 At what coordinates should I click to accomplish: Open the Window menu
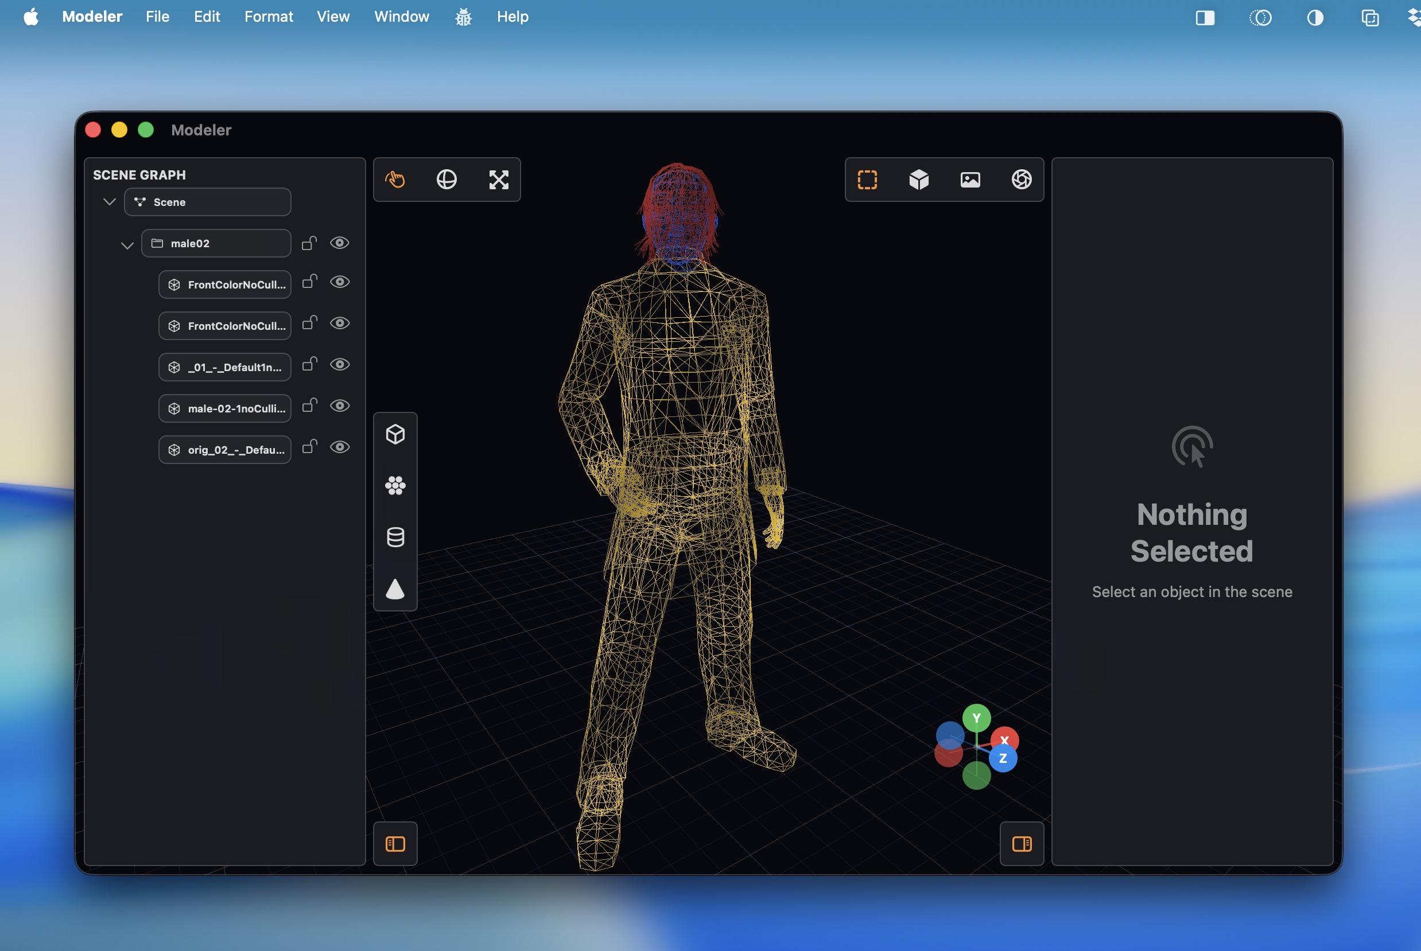click(402, 17)
